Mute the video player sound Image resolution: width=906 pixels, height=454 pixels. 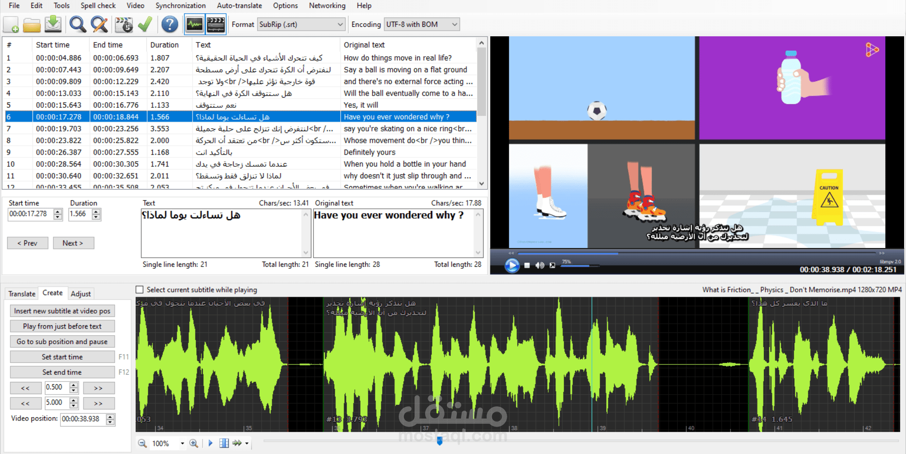point(540,265)
